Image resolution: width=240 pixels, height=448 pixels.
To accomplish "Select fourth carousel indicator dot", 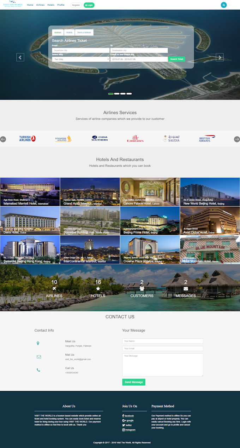I will click(129, 94).
